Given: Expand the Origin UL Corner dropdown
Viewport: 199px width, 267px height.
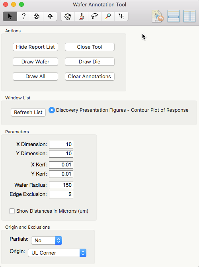Looking at the screenshot, I should click(x=57, y=253).
